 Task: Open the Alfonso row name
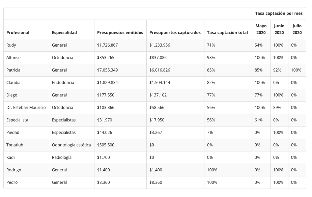click(x=13, y=58)
